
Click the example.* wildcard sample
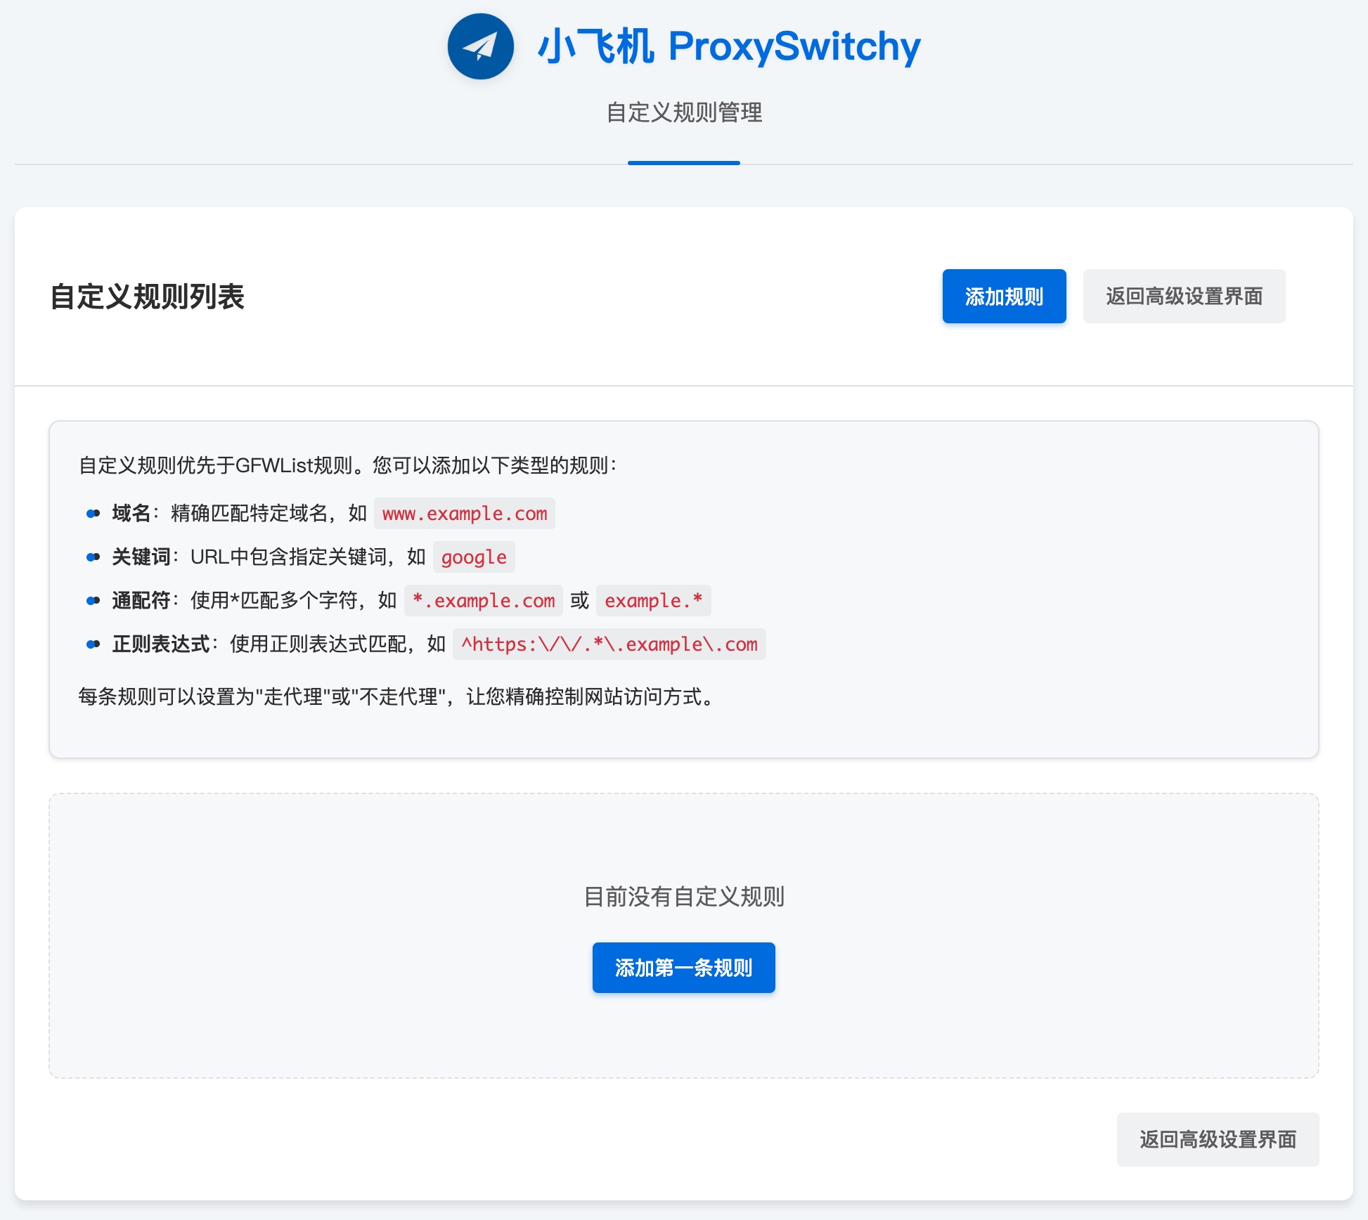click(x=654, y=601)
